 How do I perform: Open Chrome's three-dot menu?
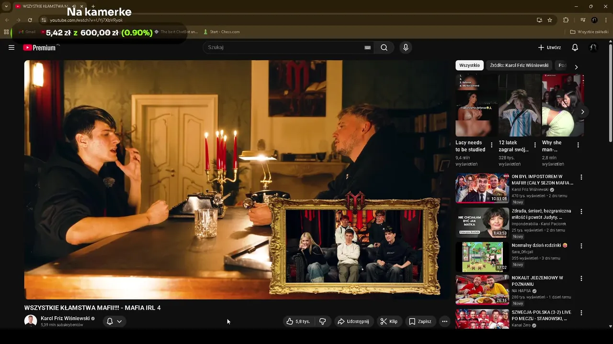click(x=606, y=20)
